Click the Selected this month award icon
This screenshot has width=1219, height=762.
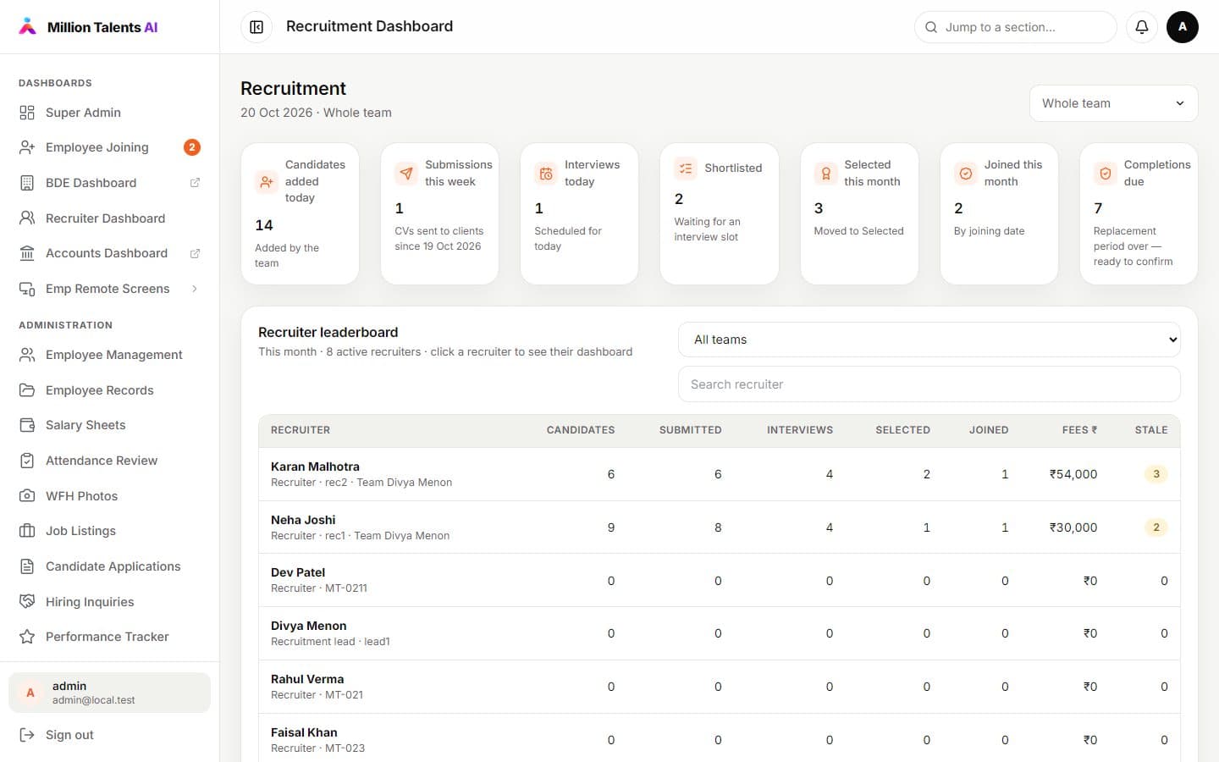pyautogui.click(x=825, y=173)
